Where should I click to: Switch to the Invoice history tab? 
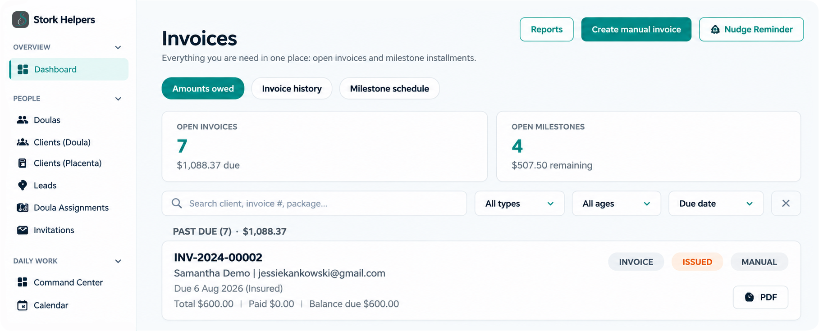292,89
